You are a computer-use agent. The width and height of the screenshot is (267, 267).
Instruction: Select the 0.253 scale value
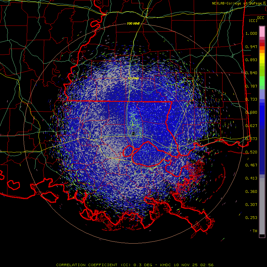pos(251,218)
